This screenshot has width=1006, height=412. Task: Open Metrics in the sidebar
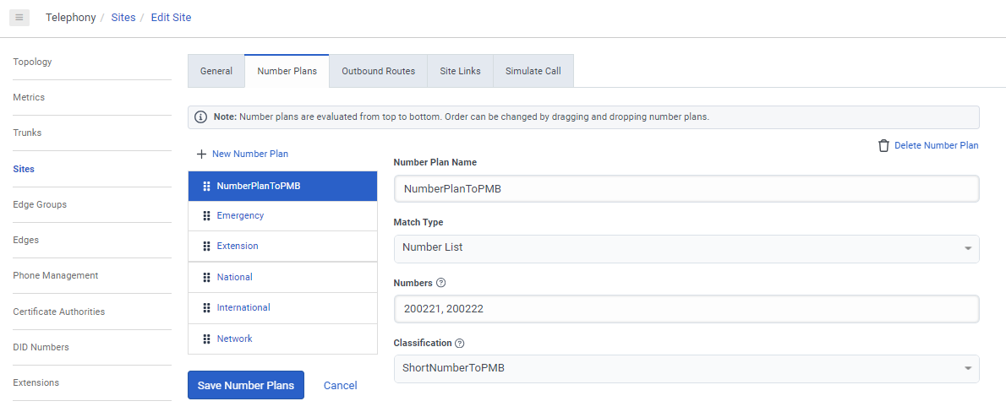pyautogui.click(x=29, y=97)
